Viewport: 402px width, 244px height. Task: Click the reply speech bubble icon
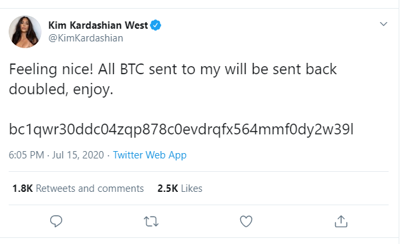tap(56, 221)
